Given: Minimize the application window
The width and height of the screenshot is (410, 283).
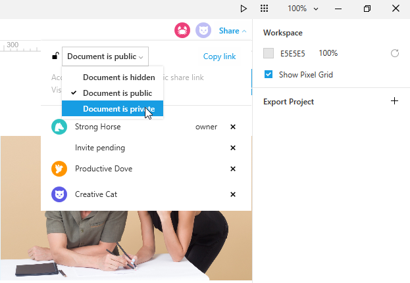Looking at the screenshot, I should pyautogui.click(x=338, y=9).
